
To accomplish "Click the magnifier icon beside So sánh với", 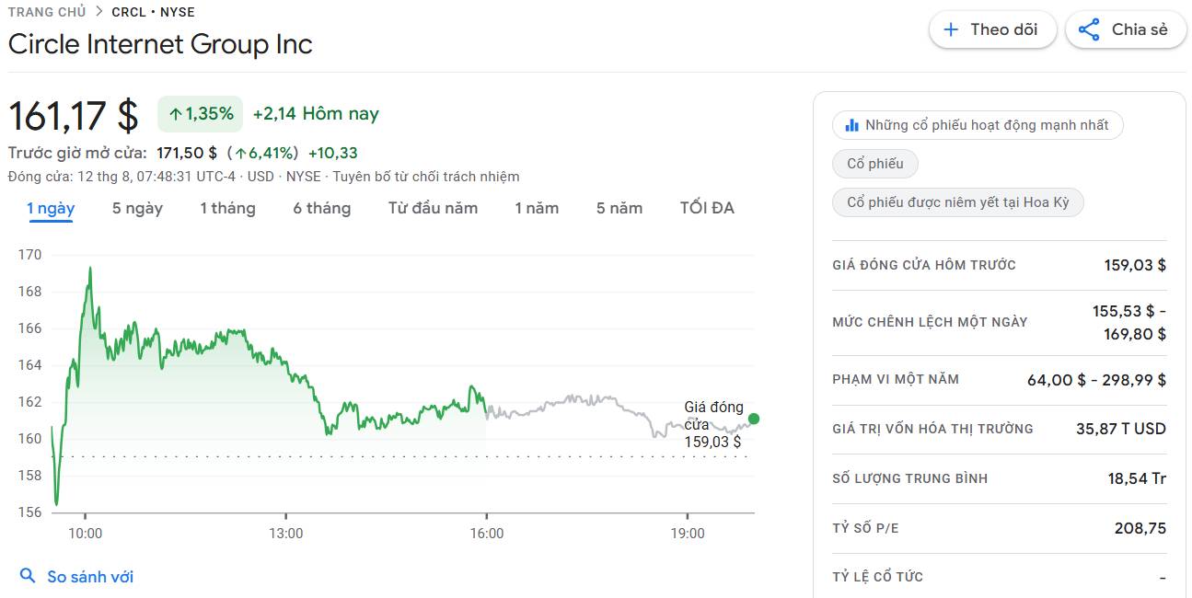I will point(28,577).
